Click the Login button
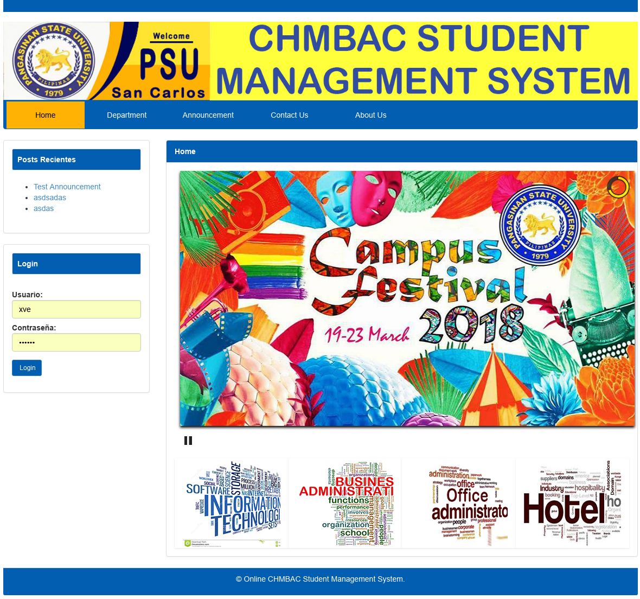Screen dimensions: 640x599 (27, 368)
